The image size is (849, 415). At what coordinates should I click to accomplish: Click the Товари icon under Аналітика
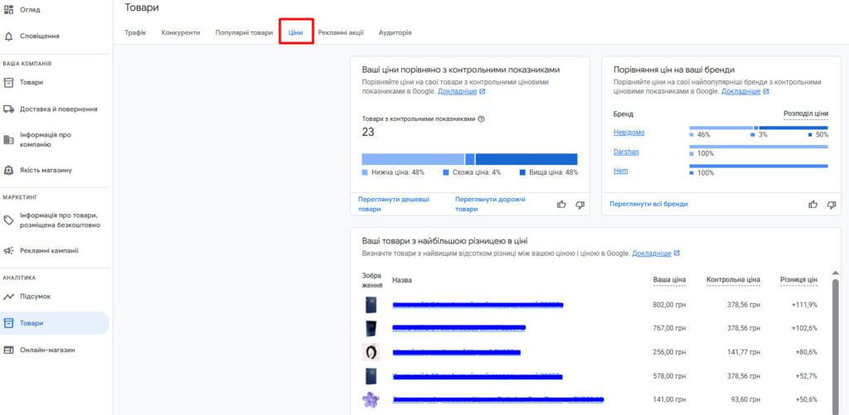(x=8, y=323)
